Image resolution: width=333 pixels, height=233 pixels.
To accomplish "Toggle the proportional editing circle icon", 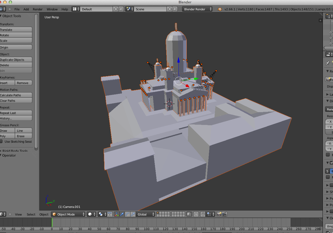I will point(196,214).
